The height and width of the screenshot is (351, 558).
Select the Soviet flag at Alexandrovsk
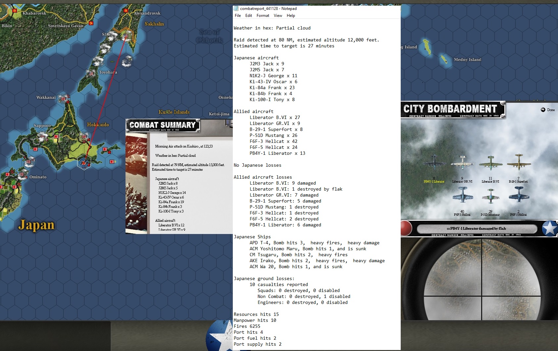(x=126, y=11)
